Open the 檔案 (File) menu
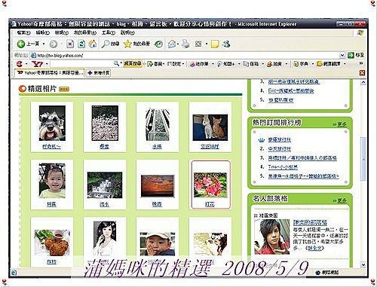 [x=23, y=32]
